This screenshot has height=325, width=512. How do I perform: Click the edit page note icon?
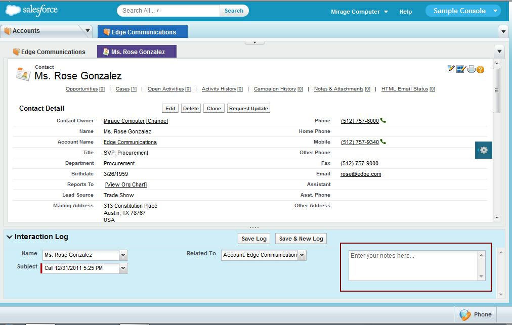click(x=451, y=69)
